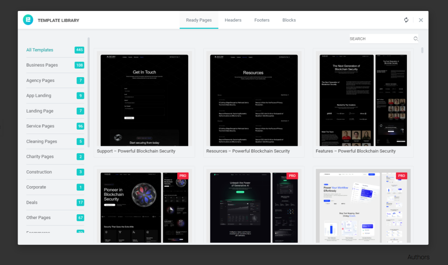Select the Corporate category

point(55,187)
